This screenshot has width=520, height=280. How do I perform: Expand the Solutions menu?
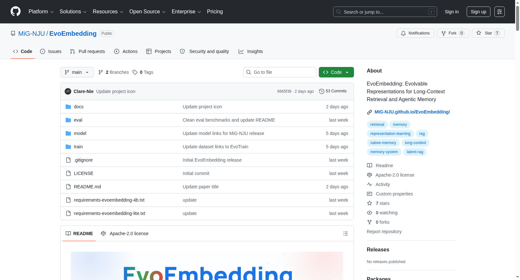pos(73,12)
